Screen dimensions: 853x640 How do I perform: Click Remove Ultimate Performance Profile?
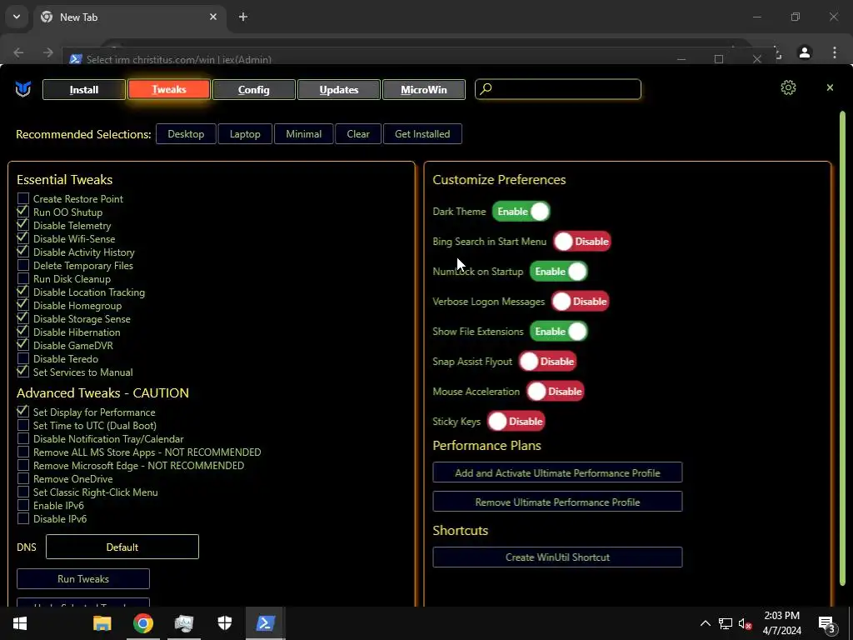[x=557, y=502]
